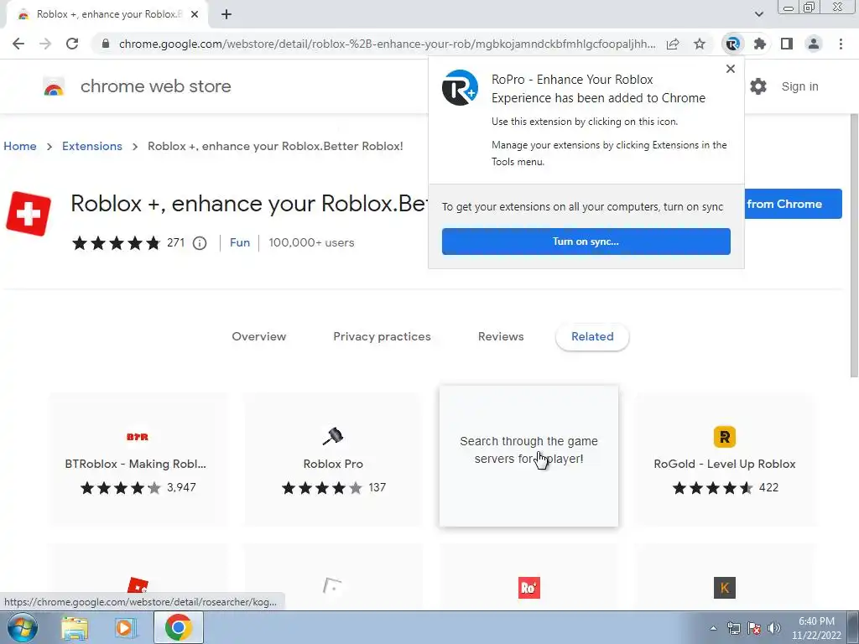Click the taskbar clock showing 6:40 PM
This screenshot has width=859, height=644.
tap(816, 628)
